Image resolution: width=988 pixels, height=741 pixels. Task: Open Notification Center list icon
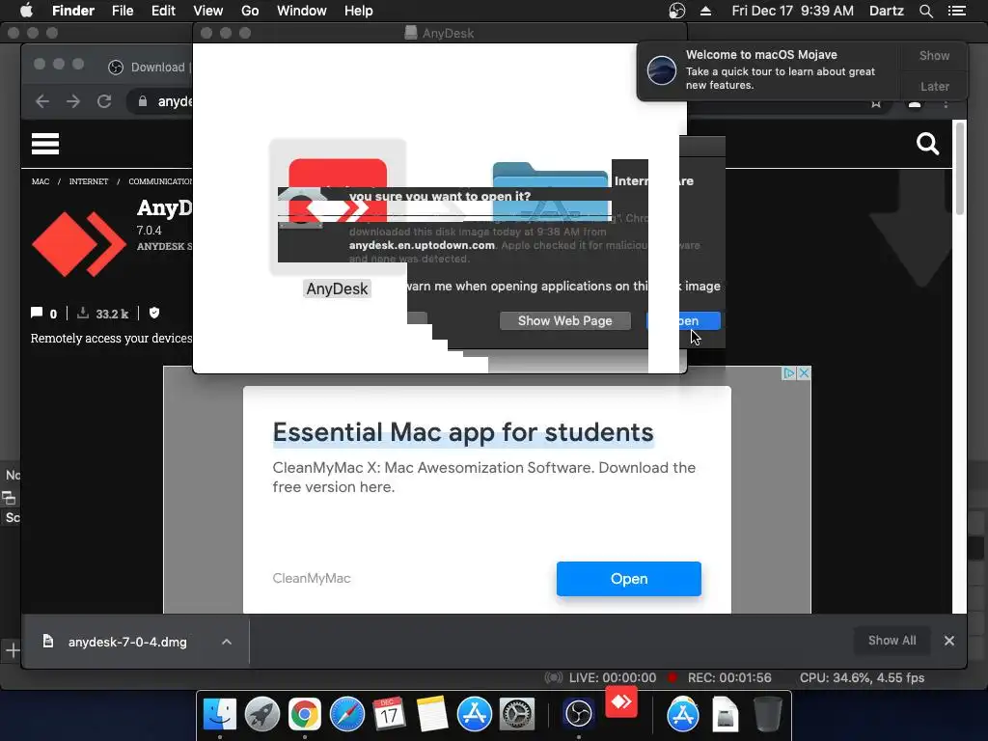(x=957, y=11)
